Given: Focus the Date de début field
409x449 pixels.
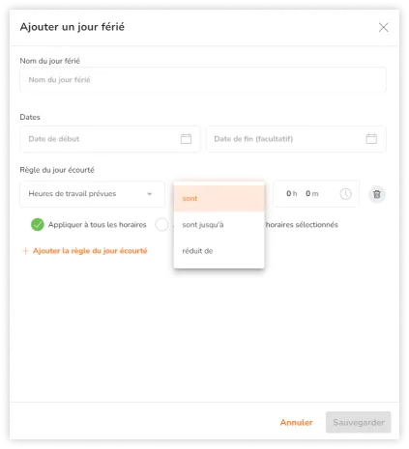Looking at the screenshot, I should pos(110,139).
